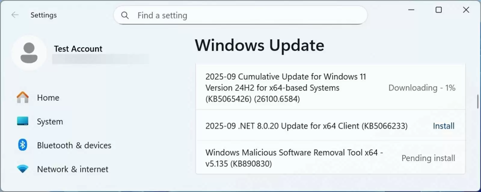
Task: Click the Network & internet menu entry
Action: tap(72, 169)
